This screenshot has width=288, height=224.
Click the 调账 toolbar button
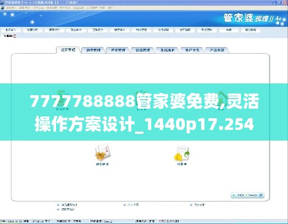coord(229,30)
